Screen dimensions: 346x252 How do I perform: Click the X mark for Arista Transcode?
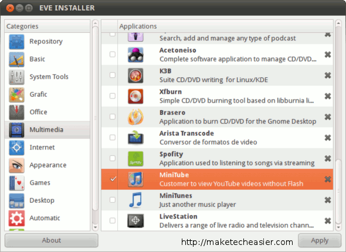328,138
